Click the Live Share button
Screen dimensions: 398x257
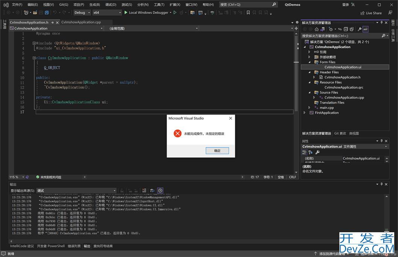pyautogui.click(x=371, y=13)
